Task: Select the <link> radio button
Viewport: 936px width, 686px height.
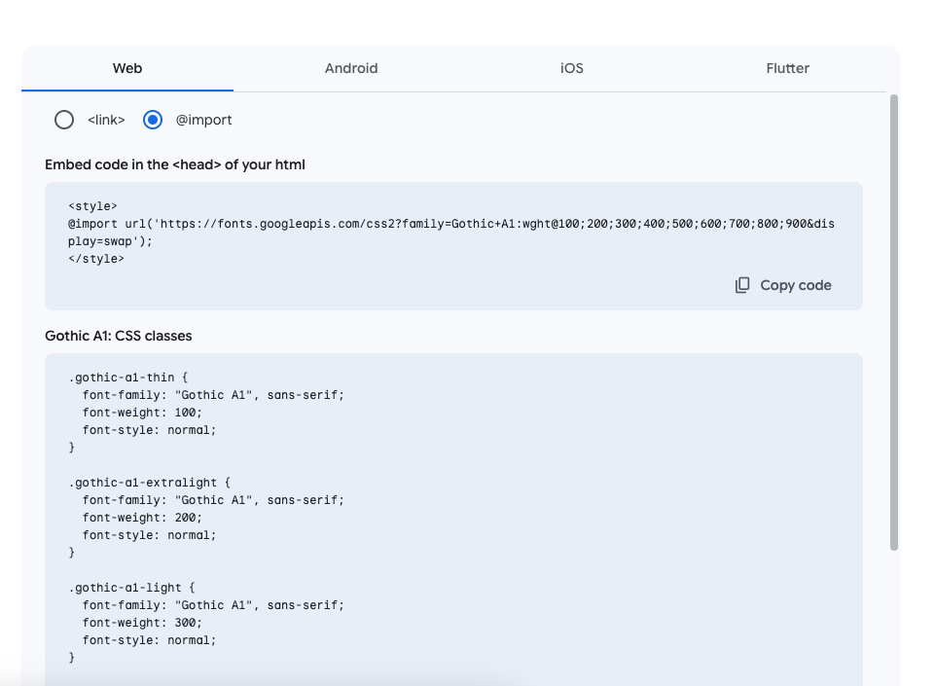Action: pyautogui.click(x=64, y=120)
